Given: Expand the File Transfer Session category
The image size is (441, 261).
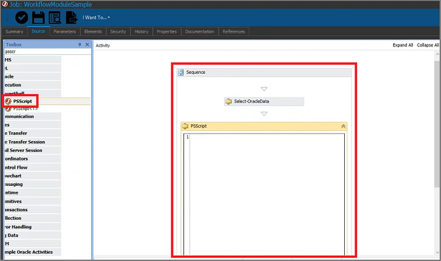Looking at the screenshot, I should pyautogui.click(x=33, y=142).
